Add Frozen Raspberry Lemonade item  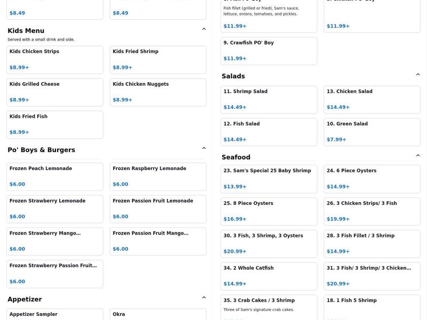[158, 177]
